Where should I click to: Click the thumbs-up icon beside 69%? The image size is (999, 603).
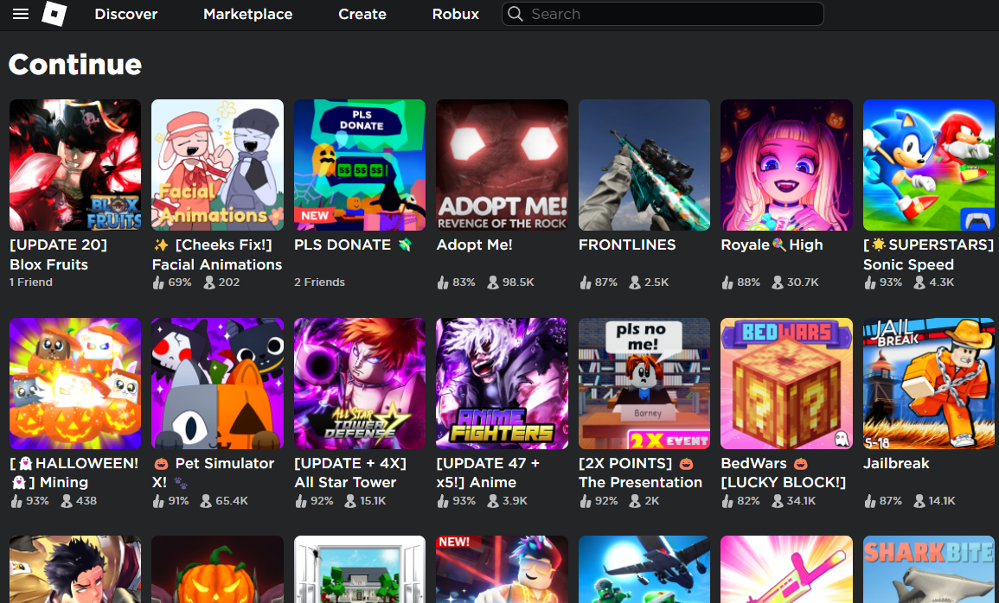coord(158,282)
